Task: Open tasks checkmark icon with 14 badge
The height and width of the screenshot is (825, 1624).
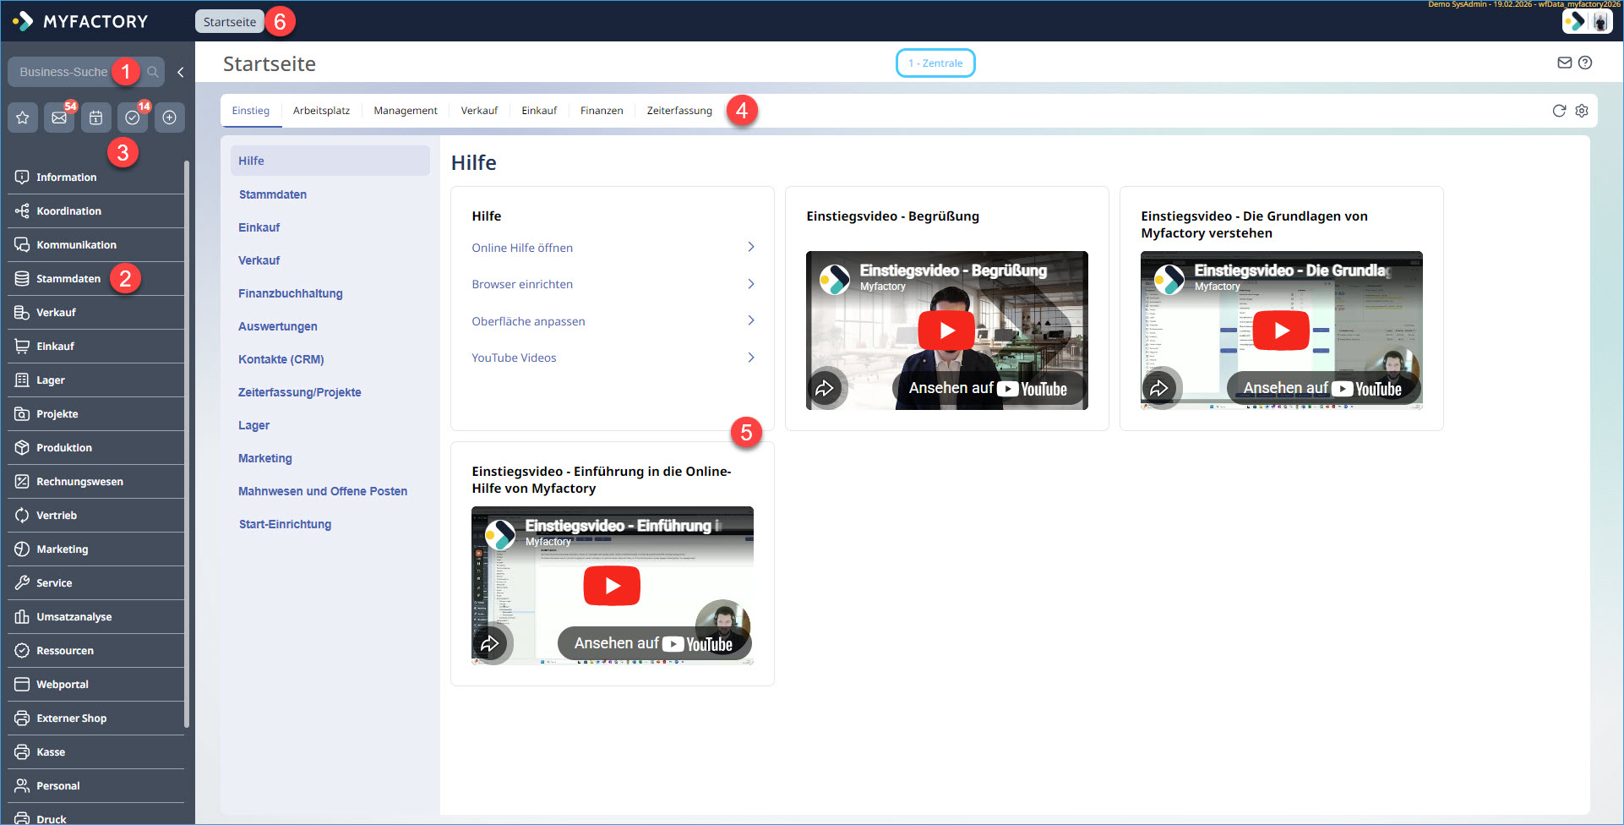Action: (133, 117)
